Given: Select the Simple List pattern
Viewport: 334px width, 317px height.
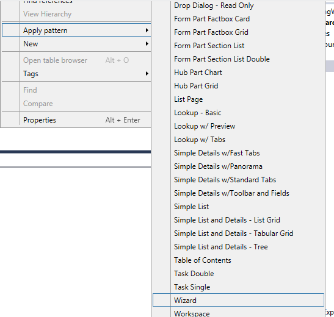Looking at the screenshot, I should [x=238, y=207].
